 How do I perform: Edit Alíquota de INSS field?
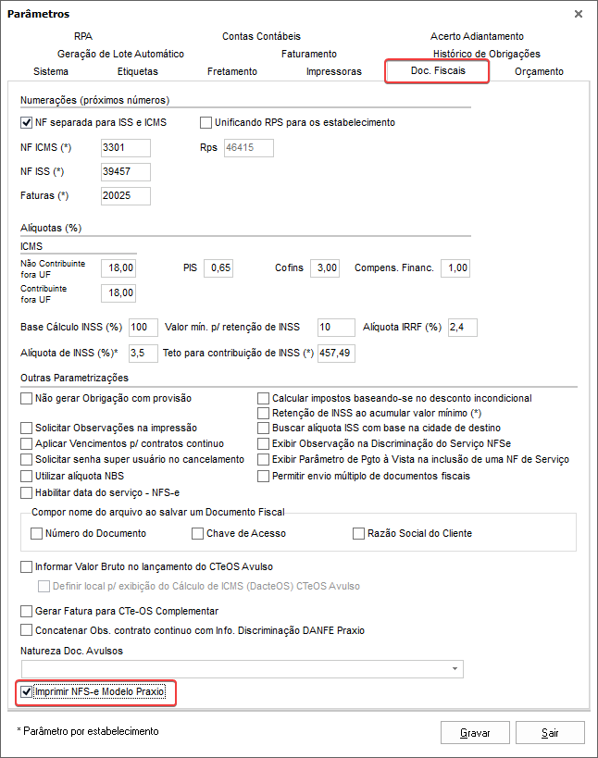143,354
